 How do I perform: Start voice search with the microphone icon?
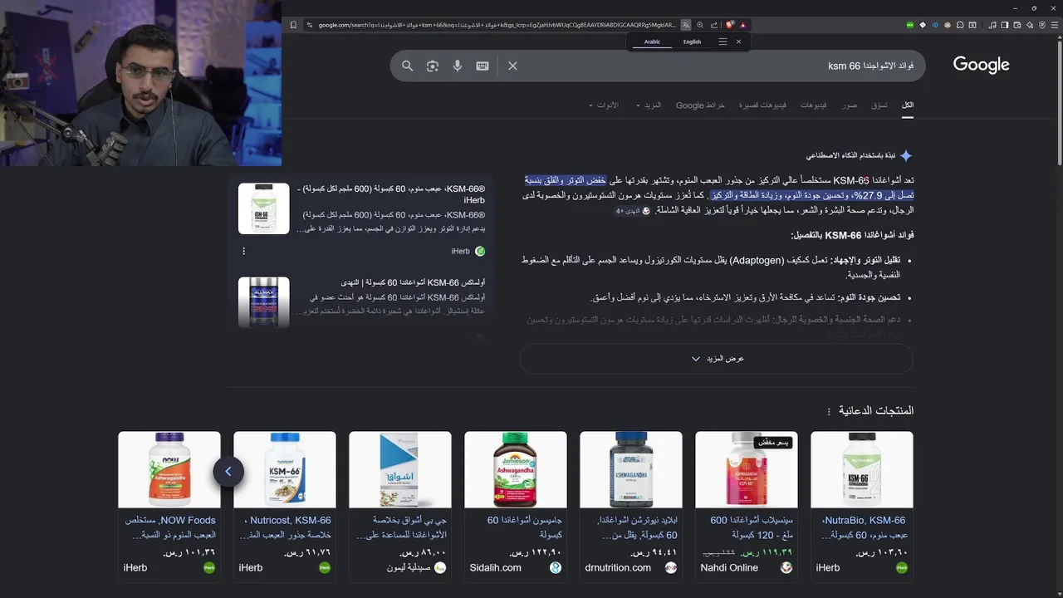point(457,66)
